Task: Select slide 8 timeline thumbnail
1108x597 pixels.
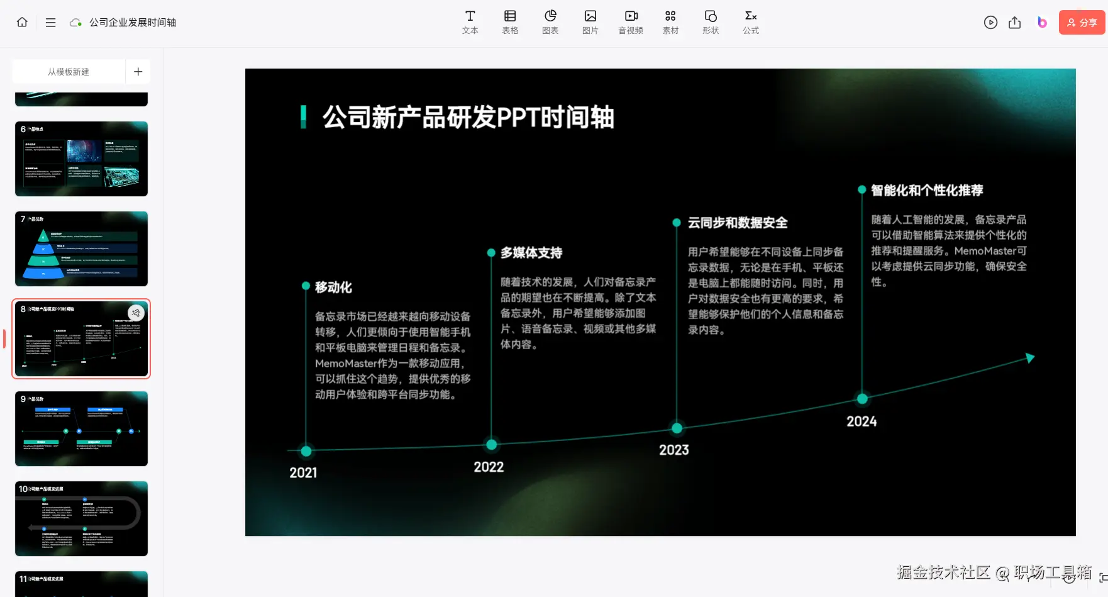Action: tap(82, 338)
